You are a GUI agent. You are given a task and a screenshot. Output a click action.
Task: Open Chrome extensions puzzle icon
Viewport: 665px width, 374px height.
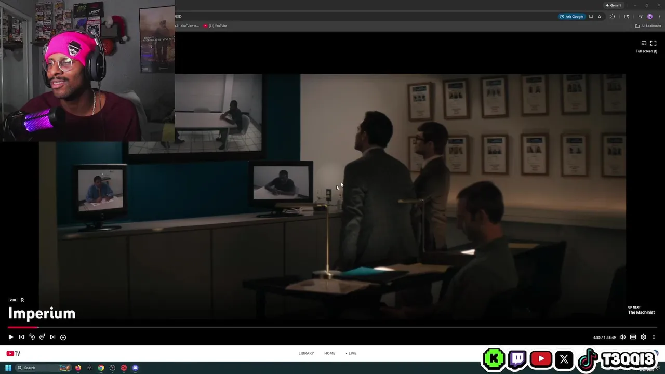(613, 17)
